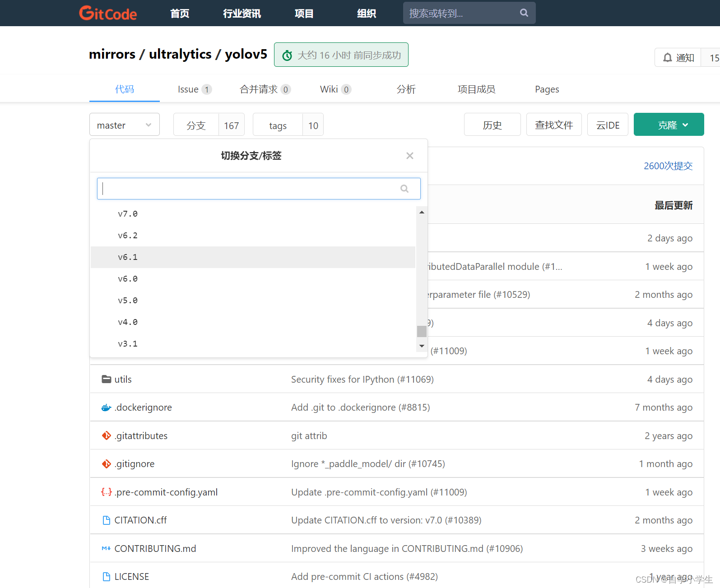Viewport: 720px width, 588px height.
Task: Open the 2600次提交 commits link
Action: click(x=668, y=166)
